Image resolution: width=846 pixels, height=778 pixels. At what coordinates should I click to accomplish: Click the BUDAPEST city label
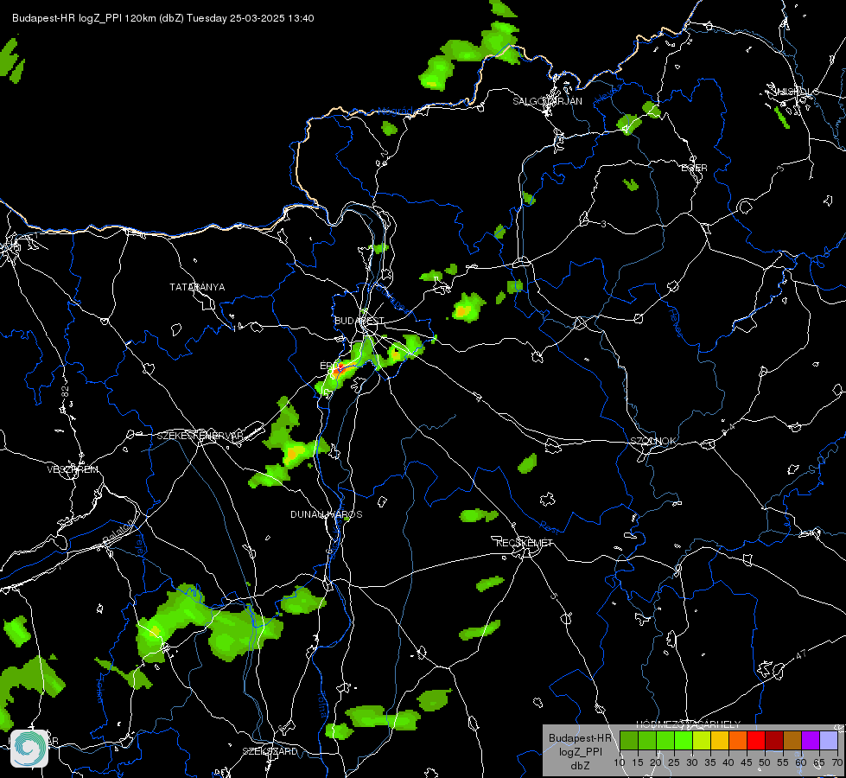coord(359,321)
